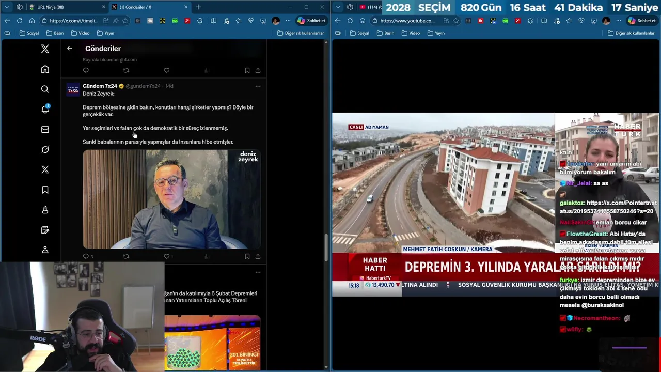View analytics of Gündem 7x24 post
Viewport: 661px width, 372px height.
207,256
